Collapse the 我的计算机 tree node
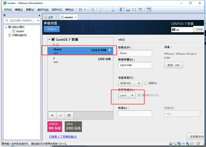 pyautogui.click(x=6, y=27)
